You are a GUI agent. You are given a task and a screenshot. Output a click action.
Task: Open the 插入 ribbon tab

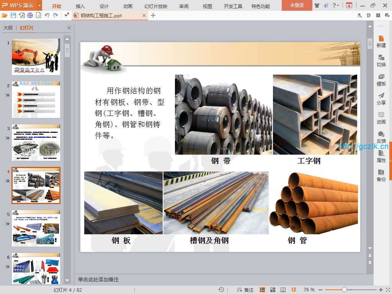80,6
